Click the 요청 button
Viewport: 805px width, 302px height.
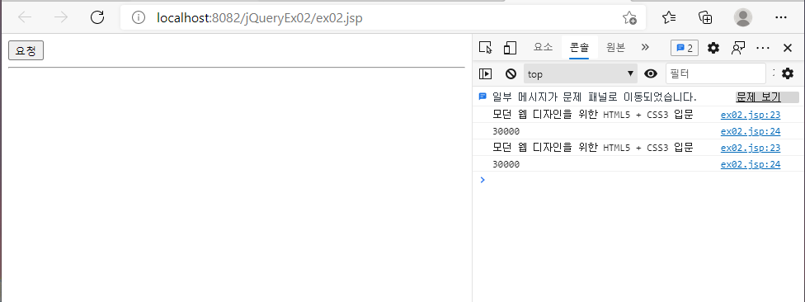(26, 50)
